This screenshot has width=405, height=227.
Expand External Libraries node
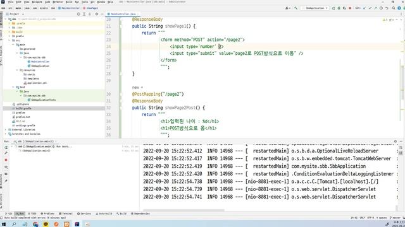[6, 129]
